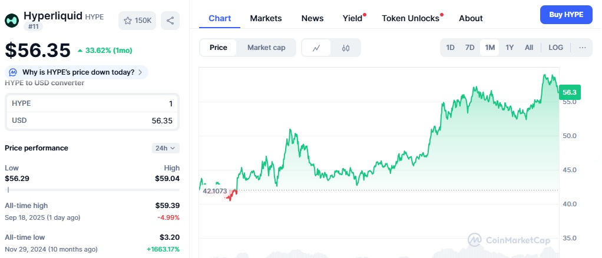Select the 7D time range button
This screenshot has height=258, width=602.
click(x=469, y=48)
